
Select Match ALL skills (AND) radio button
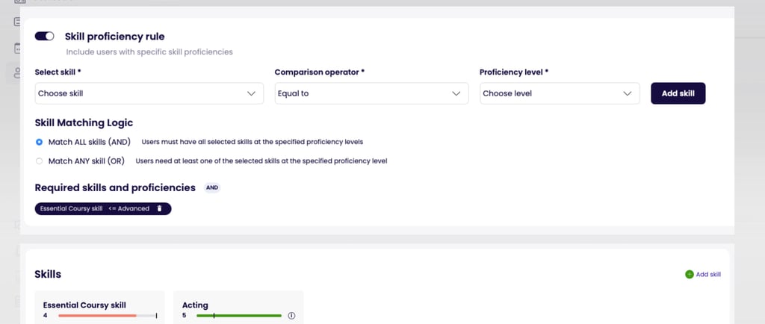pos(40,141)
